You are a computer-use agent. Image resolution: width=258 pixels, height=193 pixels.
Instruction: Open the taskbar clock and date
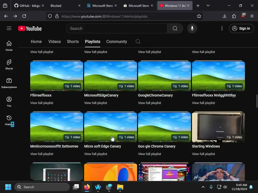tap(239, 187)
